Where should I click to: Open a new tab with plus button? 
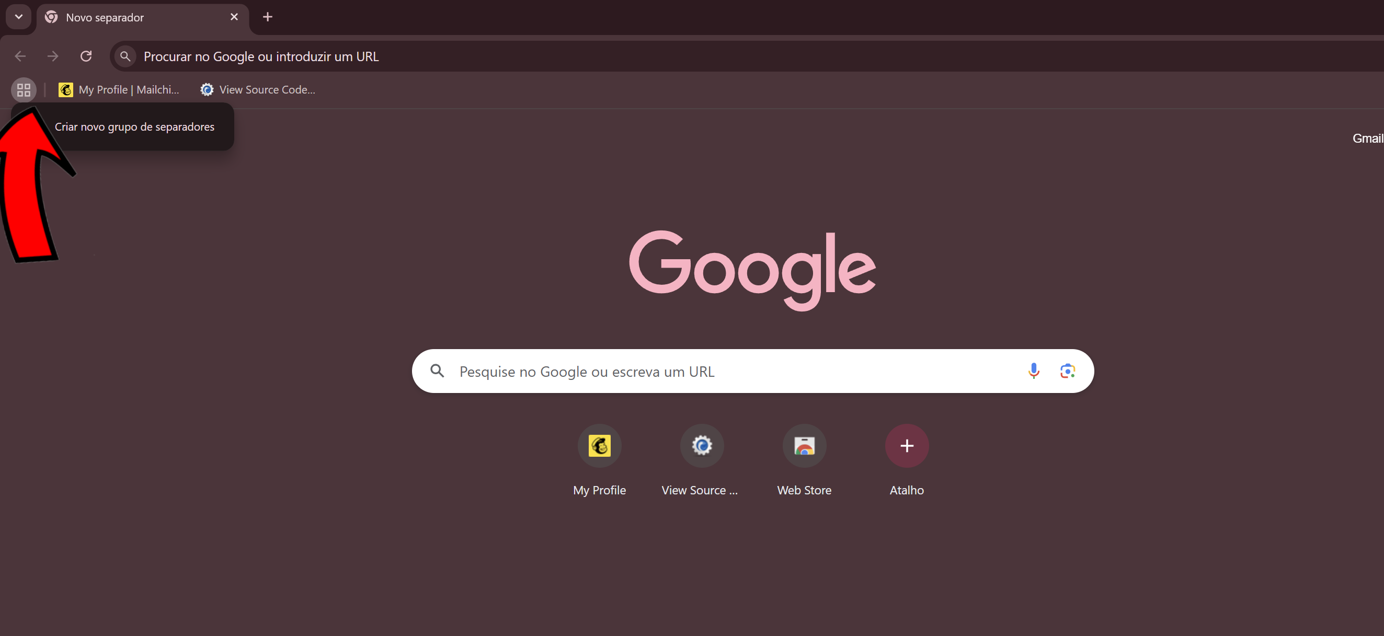pyautogui.click(x=268, y=17)
